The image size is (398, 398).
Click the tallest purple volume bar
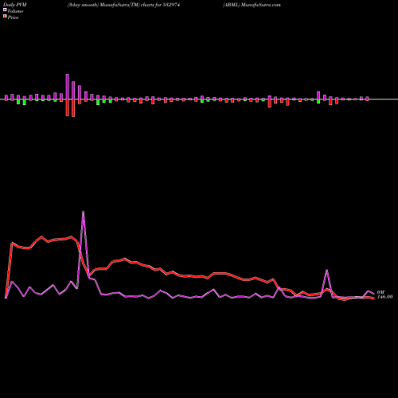(x=68, y=87)
